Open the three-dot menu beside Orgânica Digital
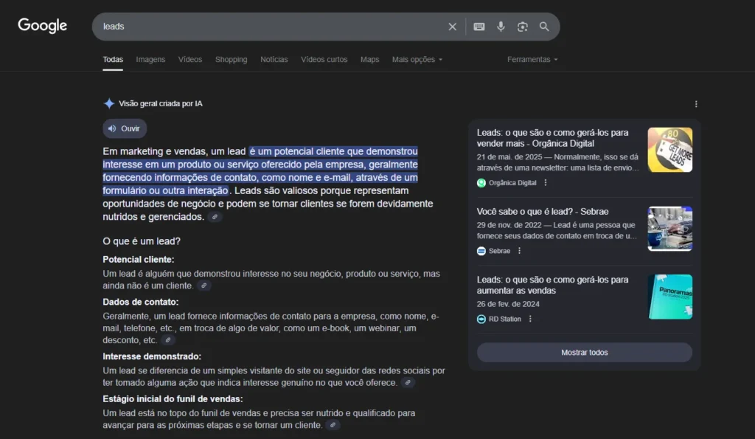 pos(544,182)
